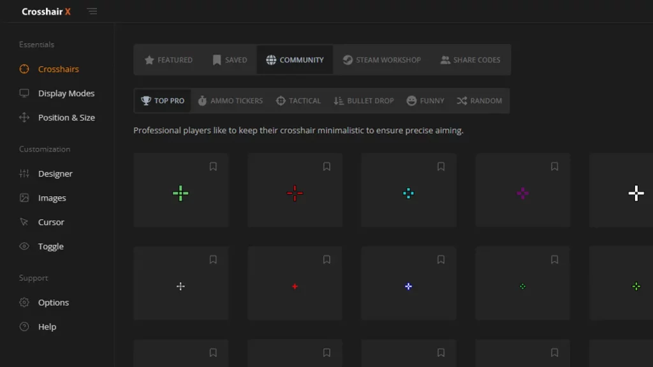
Task: Switch to the Featured tab
Action: point(168,60)
